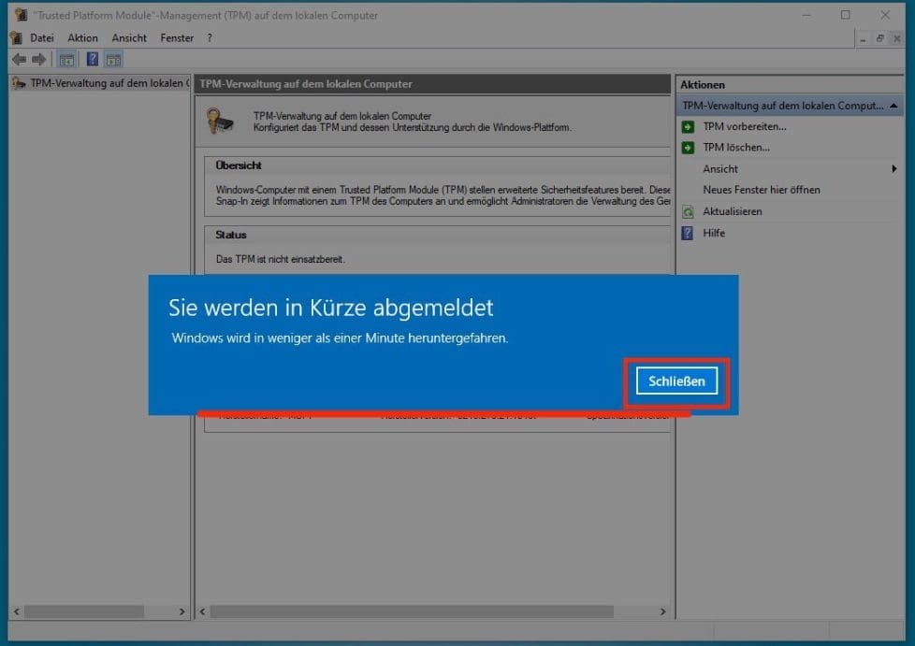Viewport: 915px width, 646px height.
Task: Click the Aktionen pane header
Action: 791,84
